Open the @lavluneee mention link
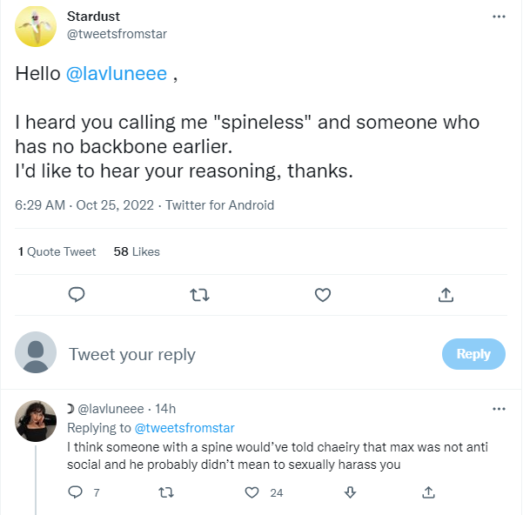The image size is (523, 515). click(x=117, y=74)
